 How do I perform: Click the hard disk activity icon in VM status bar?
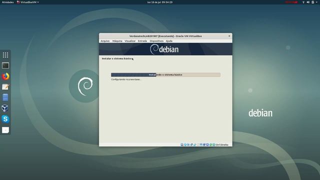[182, 144]
